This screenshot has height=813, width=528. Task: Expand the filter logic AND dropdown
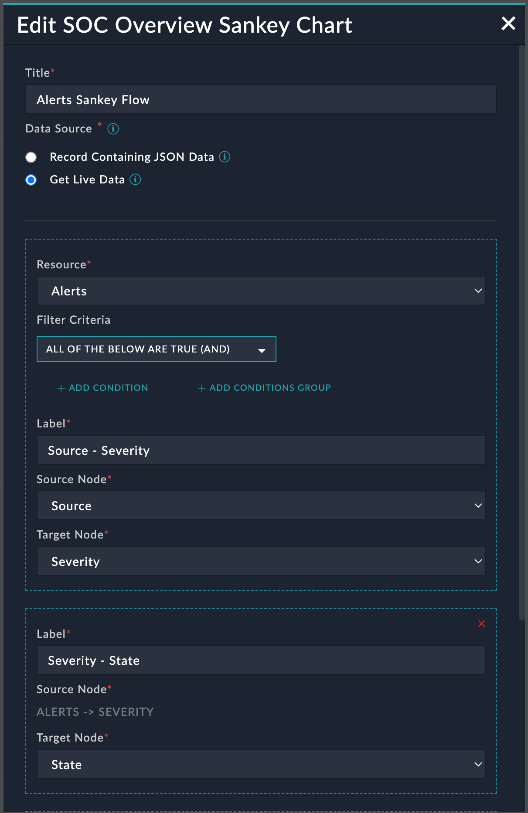tap(156, 349)
